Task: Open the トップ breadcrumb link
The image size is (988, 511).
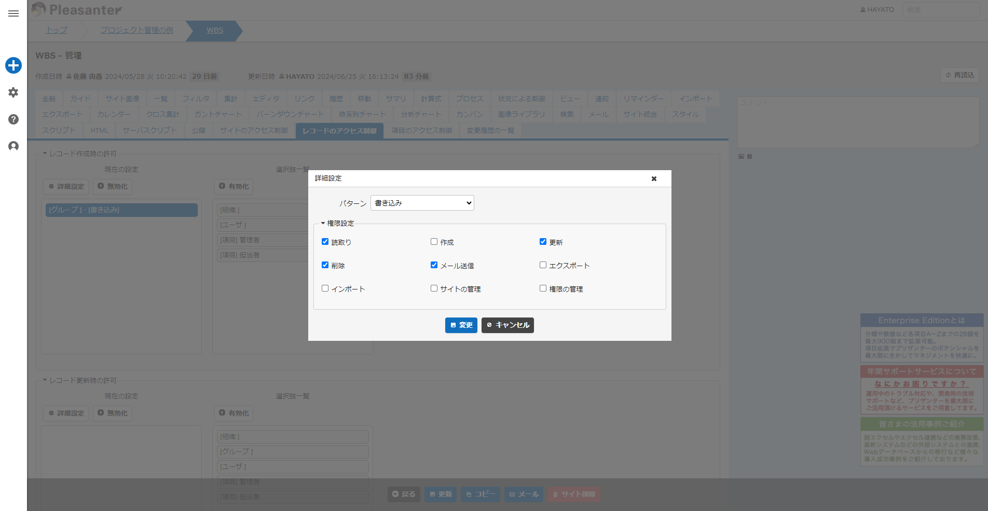Action: [57, 30]
